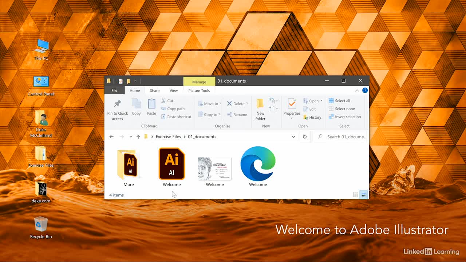Click the Delete button in Organize group
The height and width of the screenshot is (262, 466).
pos(235,104)
